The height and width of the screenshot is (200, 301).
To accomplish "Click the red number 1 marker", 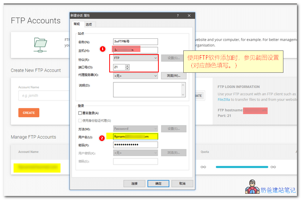I will coord(103,49).
